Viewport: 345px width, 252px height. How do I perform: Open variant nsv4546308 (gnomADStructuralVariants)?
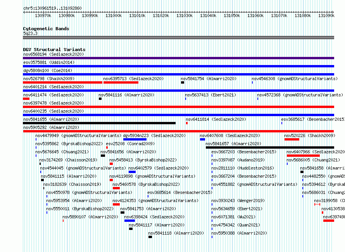point(295,79)
